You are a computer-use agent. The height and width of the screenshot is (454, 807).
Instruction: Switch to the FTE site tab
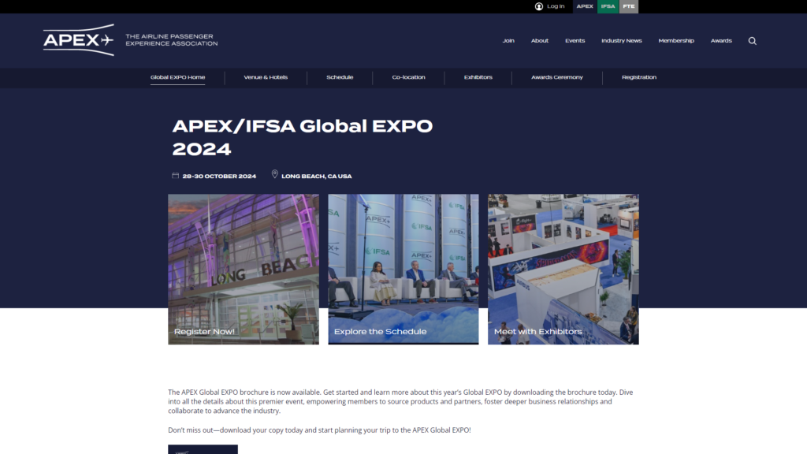(x=629, y=6)
